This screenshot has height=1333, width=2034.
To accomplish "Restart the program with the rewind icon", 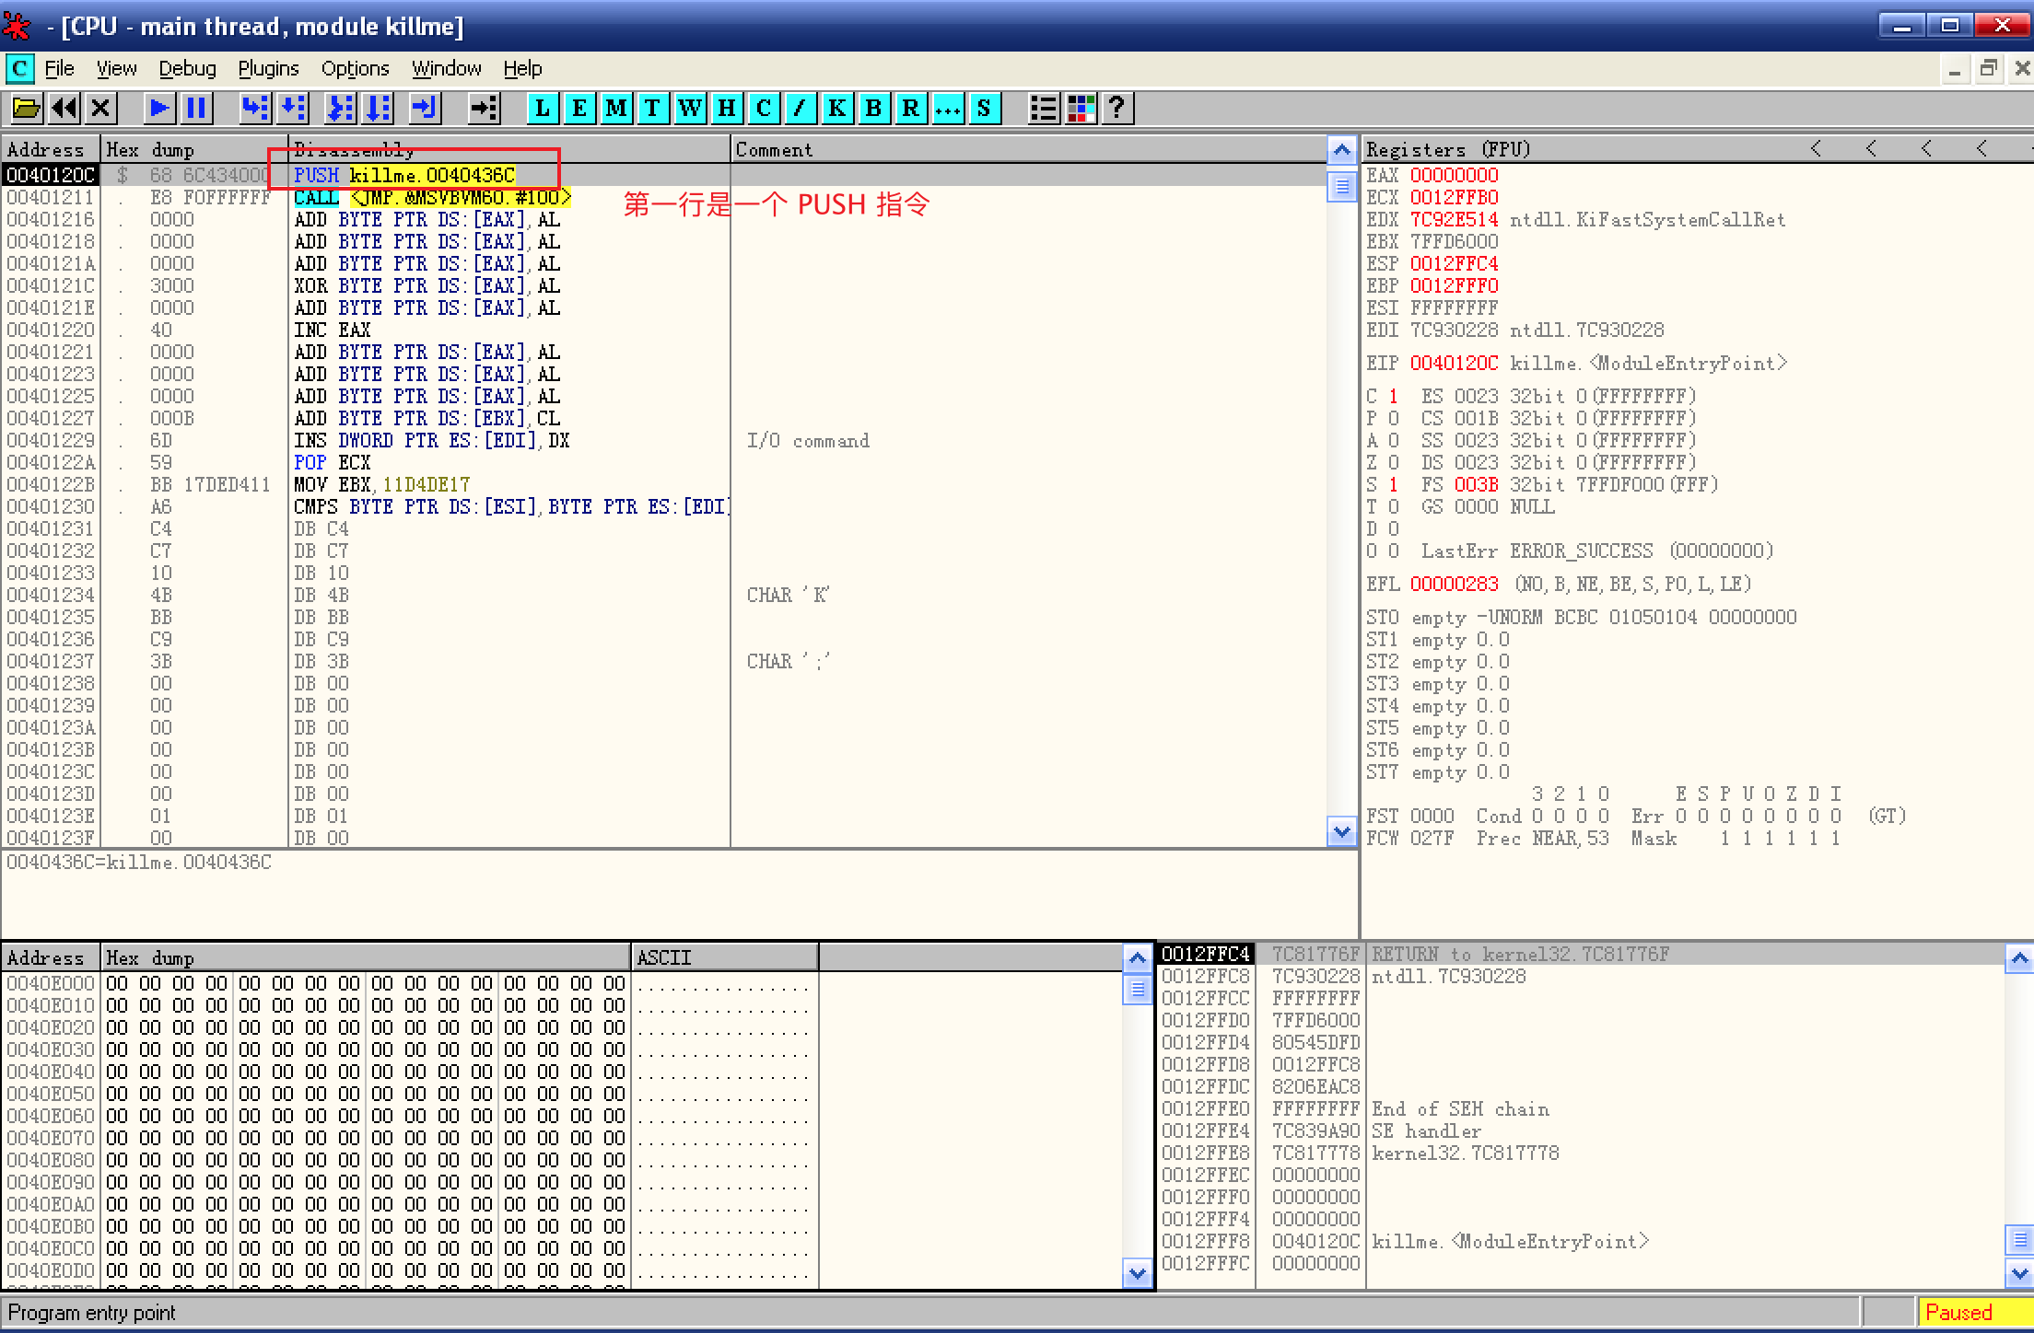I will click(x=64, y=109).
